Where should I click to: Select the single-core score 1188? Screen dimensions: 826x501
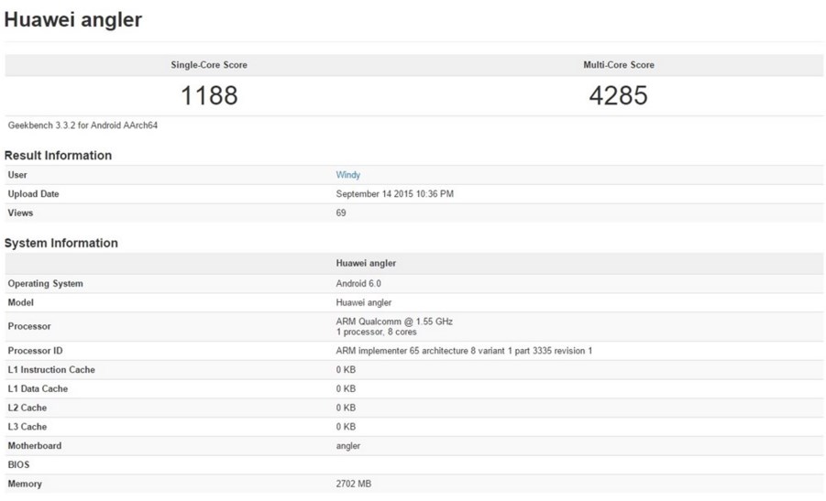pos(209,95)
